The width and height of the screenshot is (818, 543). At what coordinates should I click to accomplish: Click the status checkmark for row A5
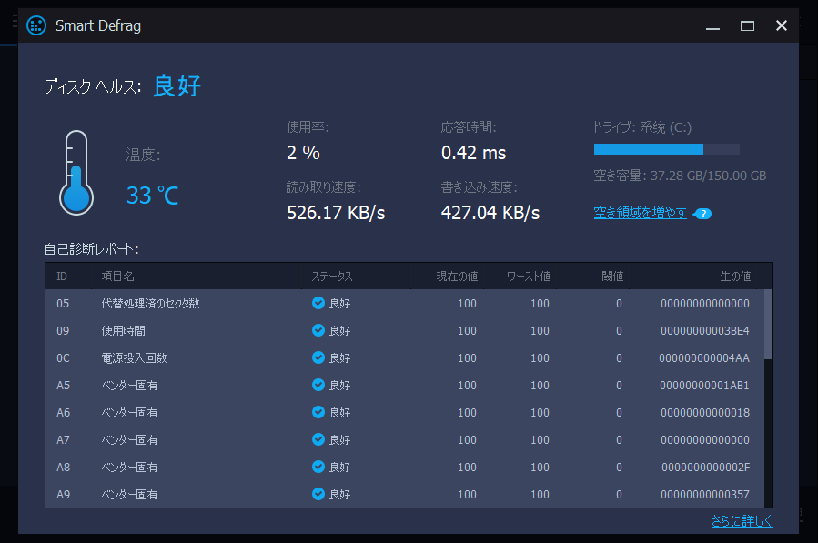318,385
